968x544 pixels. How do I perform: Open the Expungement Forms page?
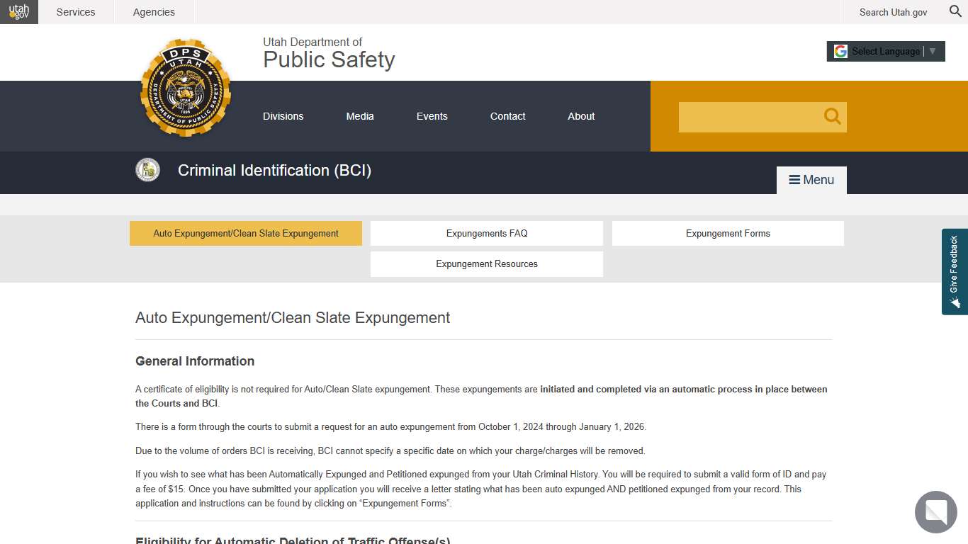point(727,232)
